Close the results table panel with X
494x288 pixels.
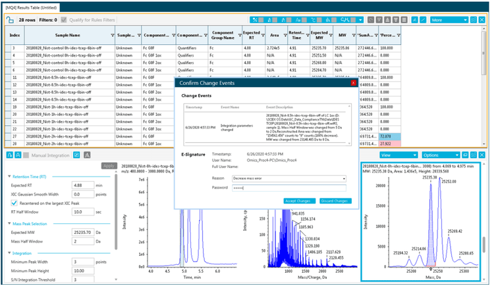(481, 20)
